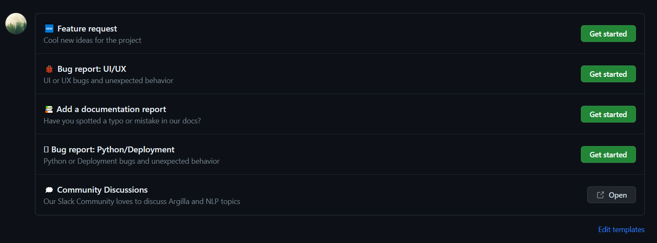
Task: Click the 'Cool new ideas for the project' description
Action: click(x=93, y=41)
